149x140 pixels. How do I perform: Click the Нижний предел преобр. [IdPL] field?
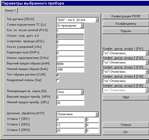point(70,103)
